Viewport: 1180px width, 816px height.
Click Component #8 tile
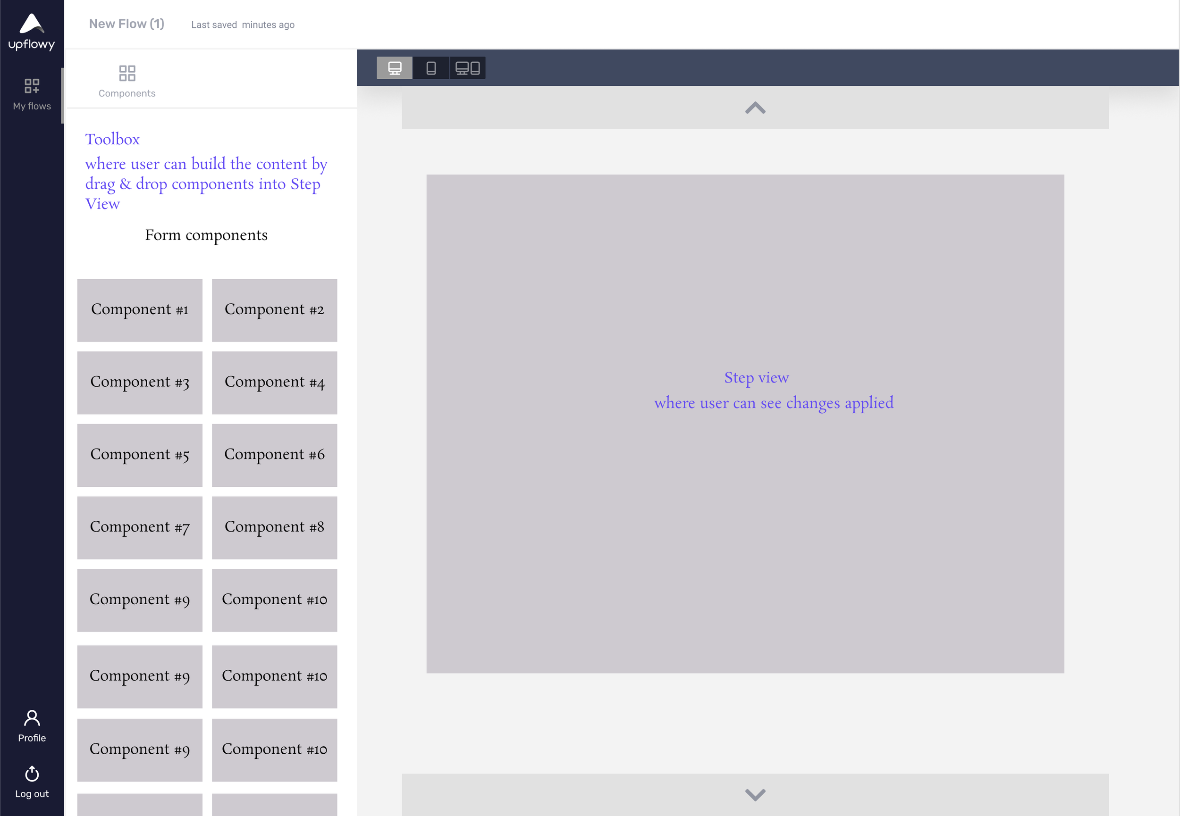tap(274, 528)
